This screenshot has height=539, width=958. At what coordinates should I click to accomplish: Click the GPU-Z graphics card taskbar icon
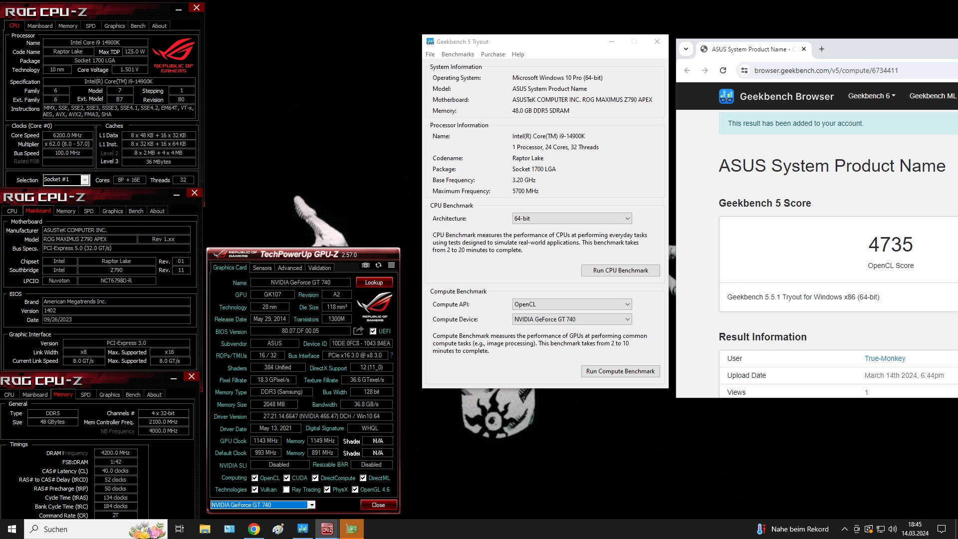[352, 529]
